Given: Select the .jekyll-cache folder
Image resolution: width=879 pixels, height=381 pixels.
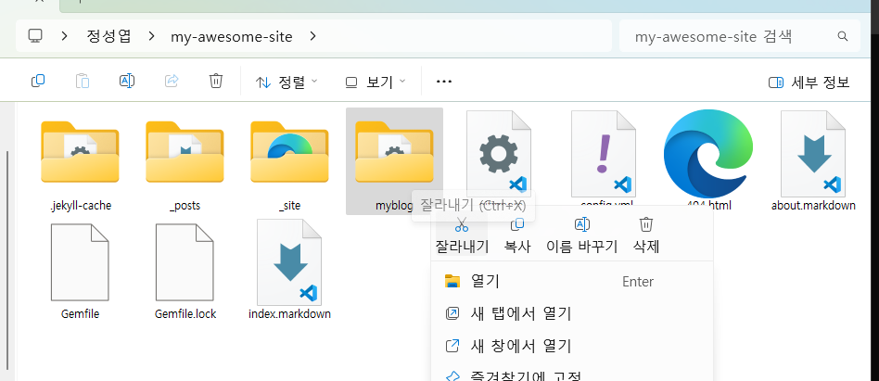Looking at the screenshot, I should 80,162.
